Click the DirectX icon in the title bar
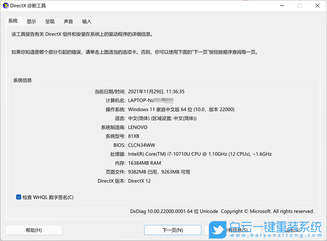Viewport: 327px width, 241px height. coord(6,6)
